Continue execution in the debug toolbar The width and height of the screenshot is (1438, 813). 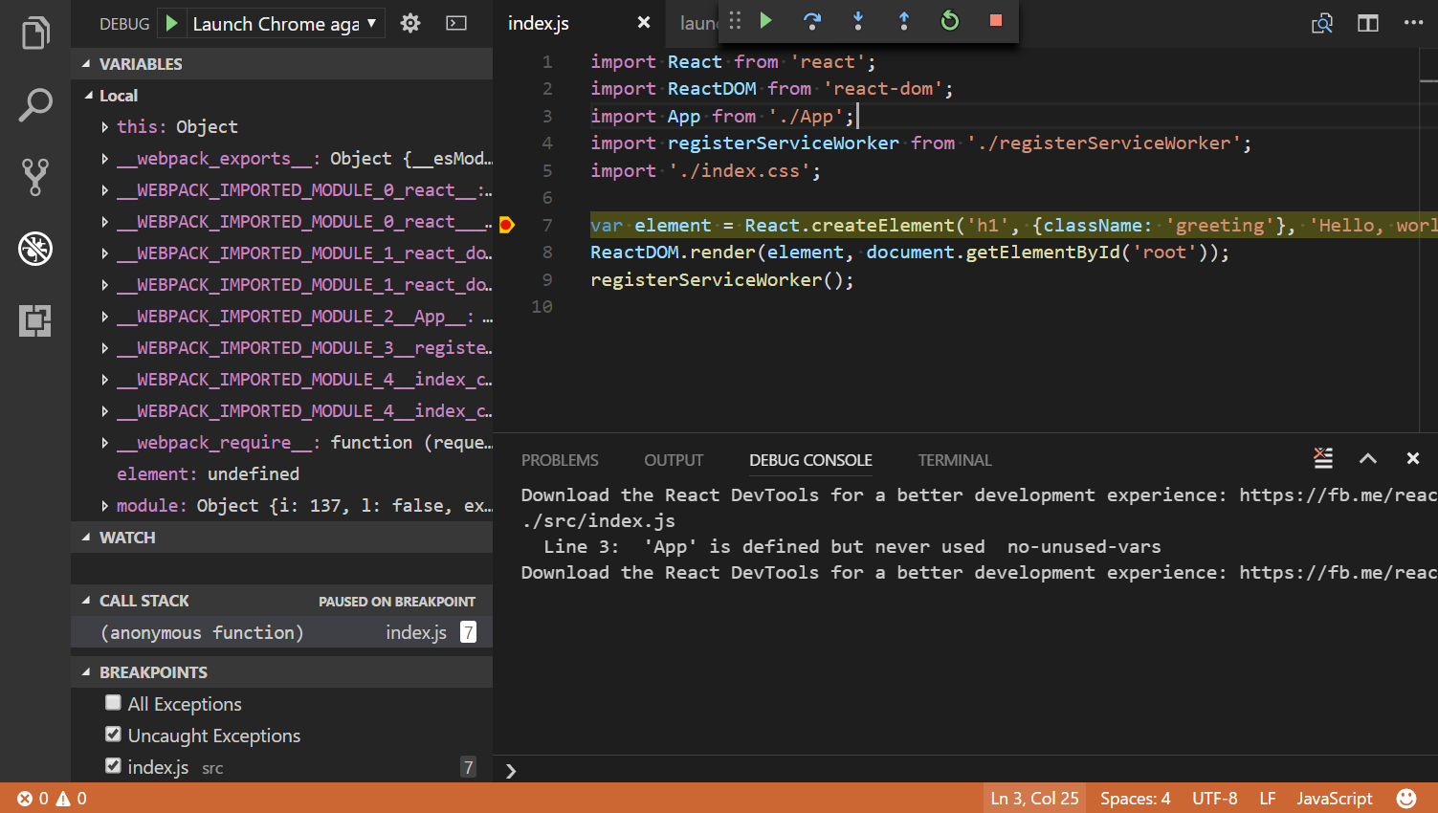tap(765, 21)
